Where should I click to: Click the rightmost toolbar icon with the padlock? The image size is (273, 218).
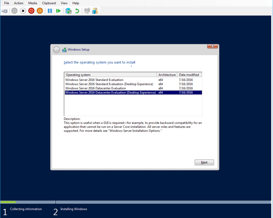point(95,11)
